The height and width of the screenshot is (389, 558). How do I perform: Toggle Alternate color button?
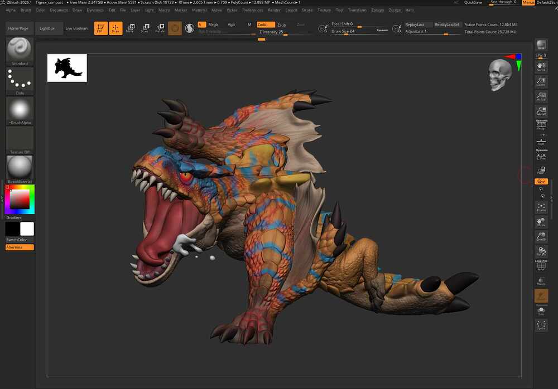[20, 247]
